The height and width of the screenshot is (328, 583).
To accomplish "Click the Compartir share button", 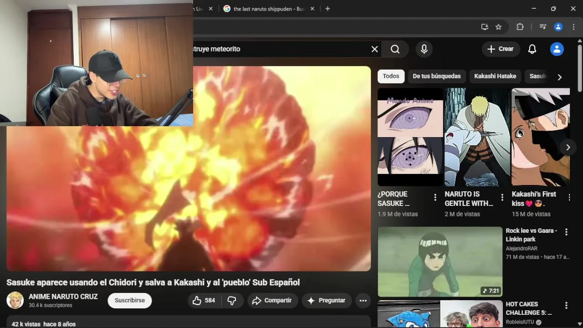I will (272, 301).
